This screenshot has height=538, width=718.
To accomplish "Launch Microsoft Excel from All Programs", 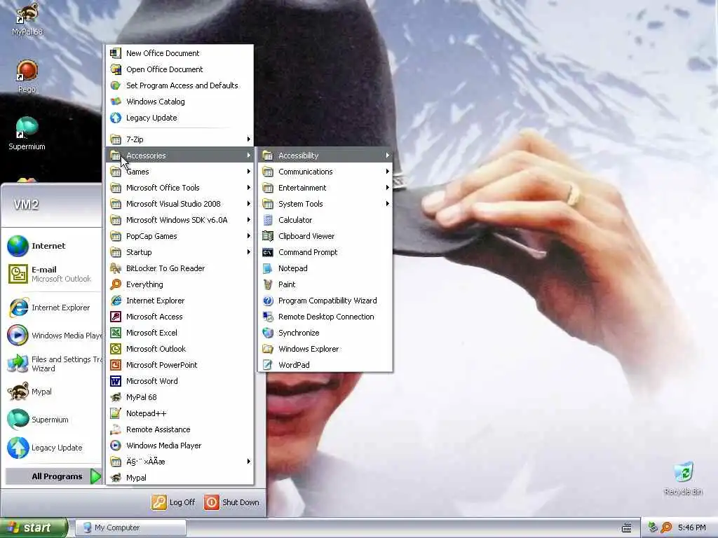I will pyautogui.click(x=179, y=333).
